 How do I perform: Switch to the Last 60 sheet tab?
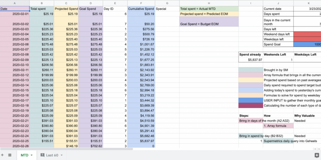[x=52, y=155]
